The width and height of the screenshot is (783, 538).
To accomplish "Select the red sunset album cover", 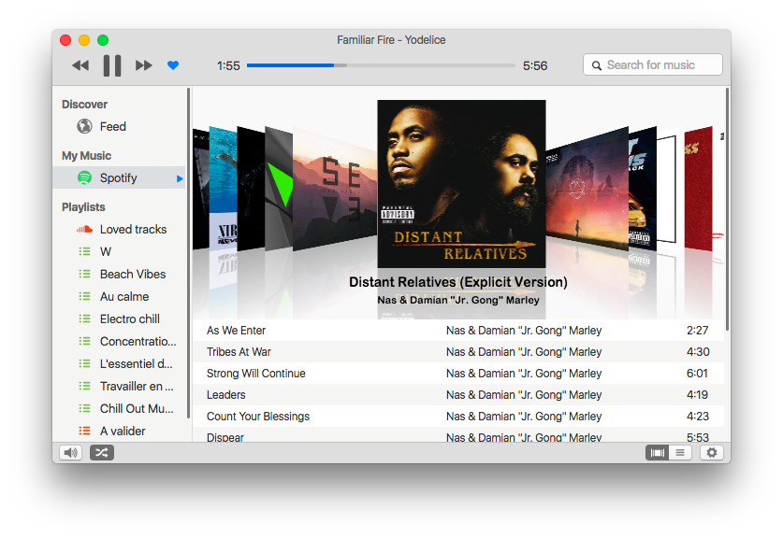I will (x=587, y=190).
